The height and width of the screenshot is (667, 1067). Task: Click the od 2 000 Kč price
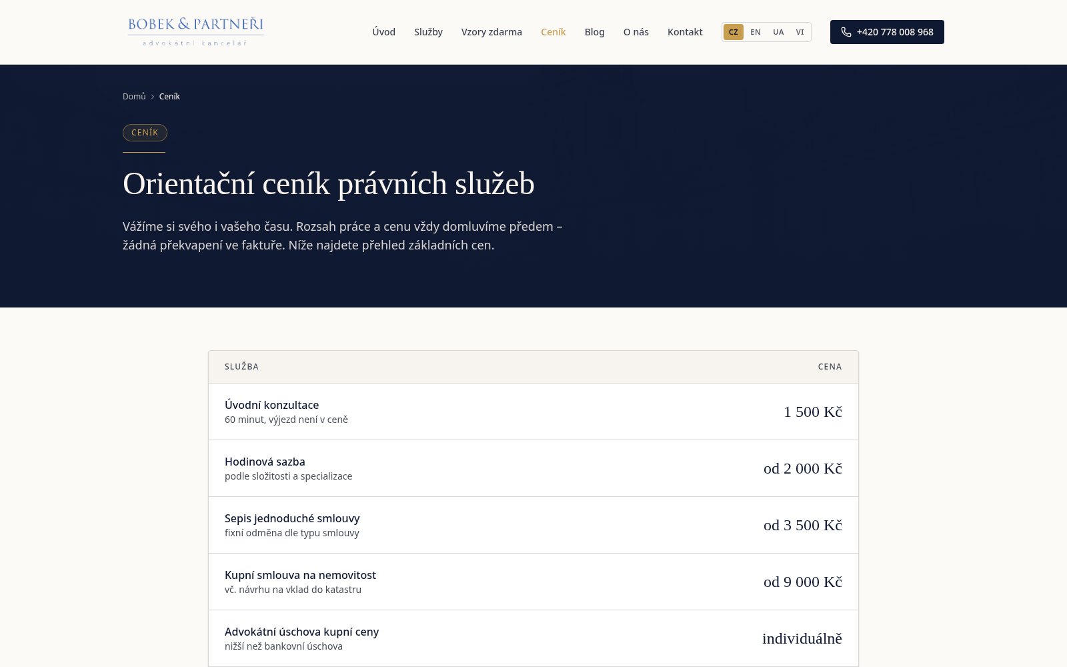(x=803, y=468)
